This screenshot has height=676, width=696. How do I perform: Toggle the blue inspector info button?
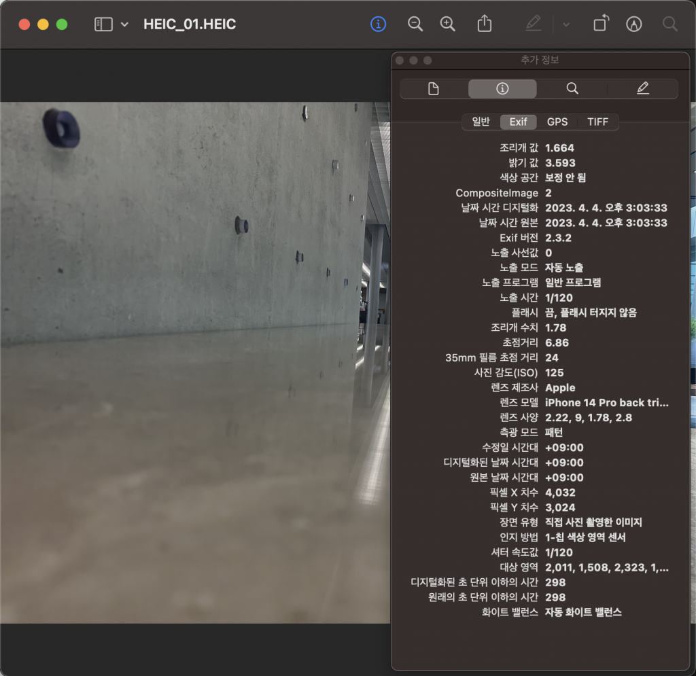(x=378, y=24)
